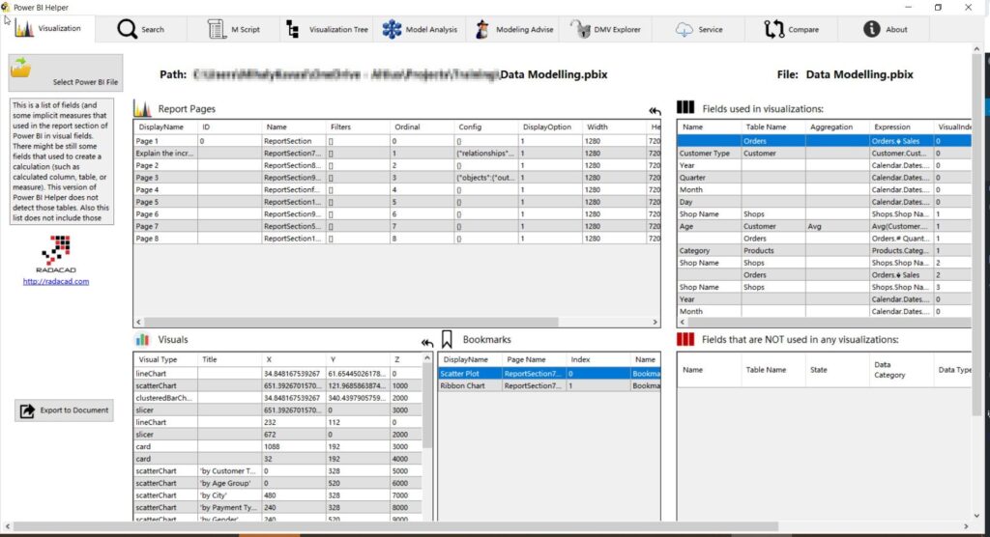
Task: Click Visuals list scroll up arrow
Action: 427,357
